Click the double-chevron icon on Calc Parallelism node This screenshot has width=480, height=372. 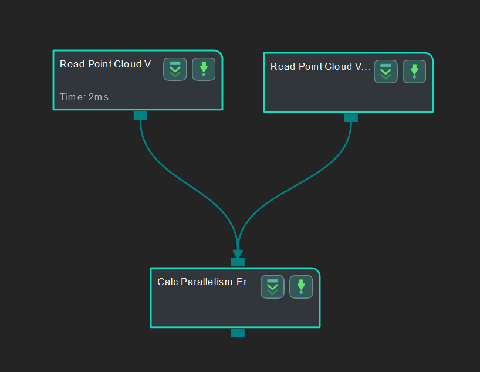[x=272, y=286]
